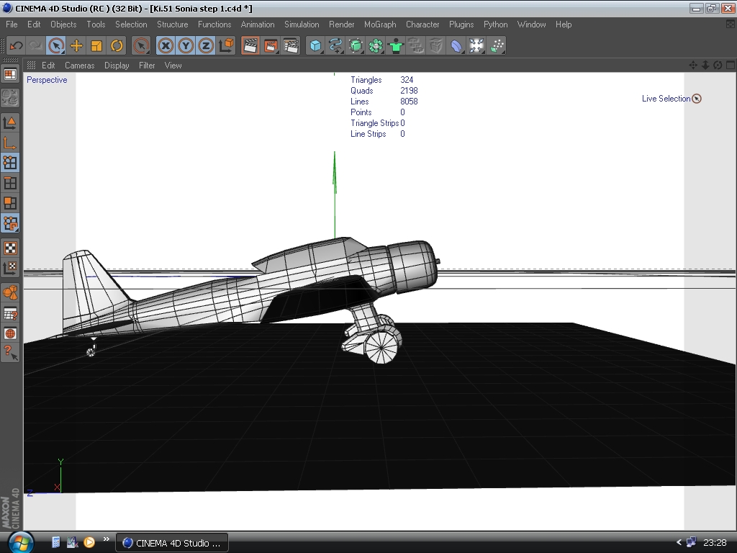Click the Live Selection label in viewport
This screenshot has height=553, width=737.
point(666,99)
